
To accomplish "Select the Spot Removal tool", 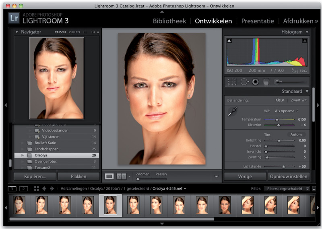I will 244,81.
